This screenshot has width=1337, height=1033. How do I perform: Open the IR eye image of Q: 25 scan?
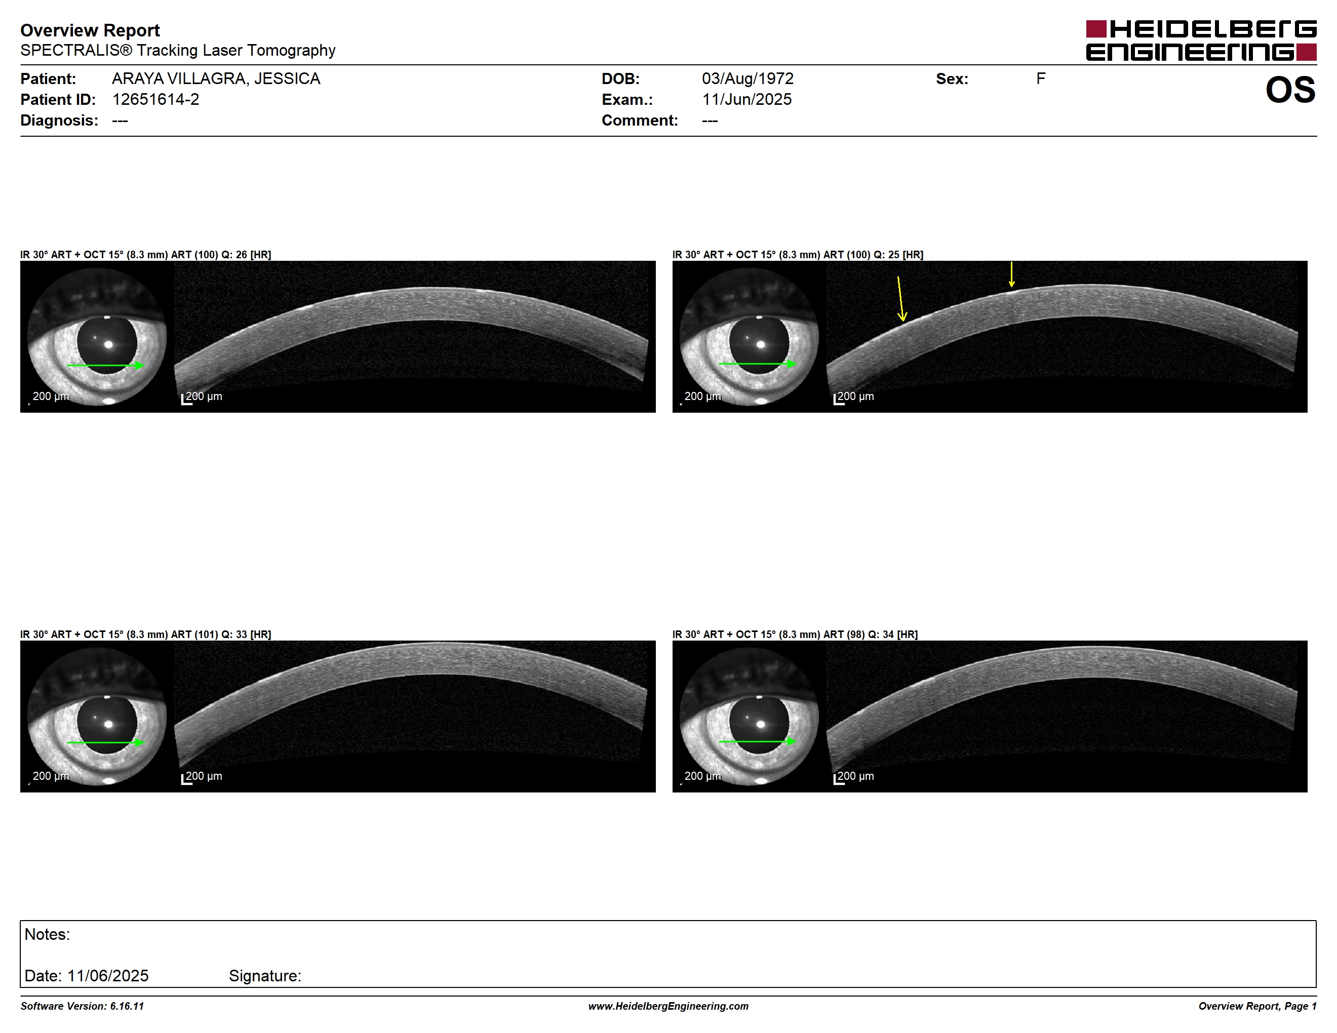[749, 337]
